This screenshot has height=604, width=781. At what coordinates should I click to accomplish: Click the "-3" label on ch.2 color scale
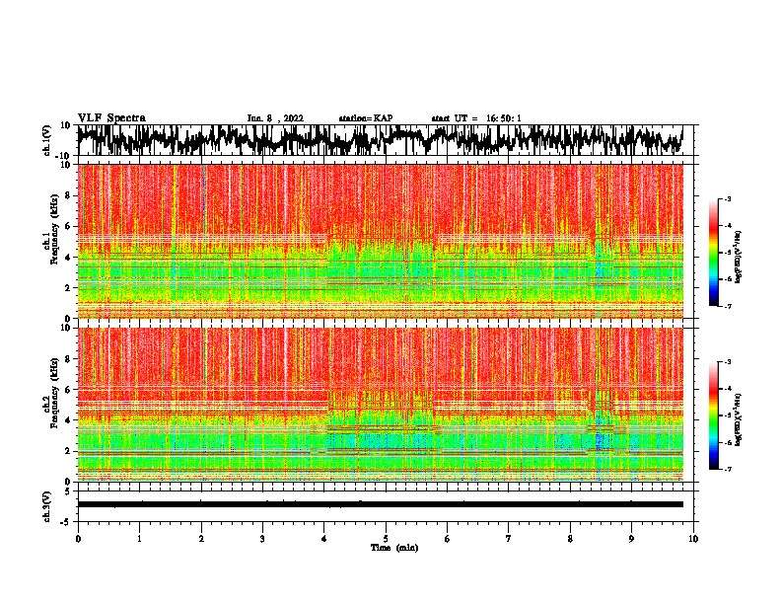pyautogui.click(x=728, y=362)
